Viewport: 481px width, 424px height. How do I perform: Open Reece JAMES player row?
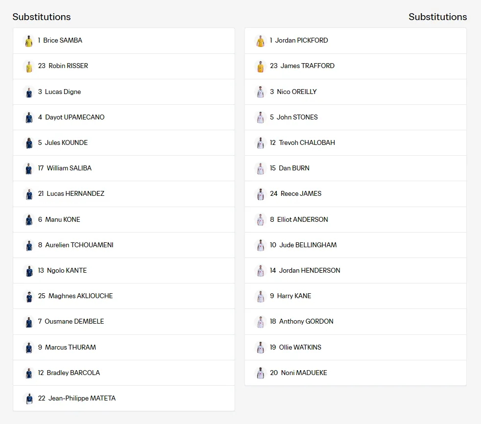[x=356, y=194]
